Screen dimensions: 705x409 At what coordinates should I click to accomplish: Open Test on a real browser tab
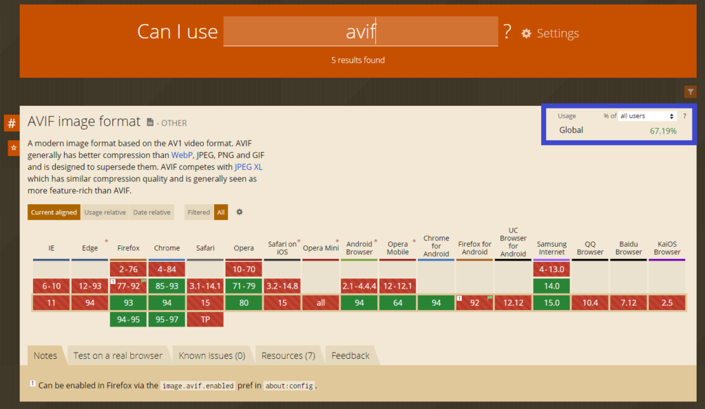[118, 355]
